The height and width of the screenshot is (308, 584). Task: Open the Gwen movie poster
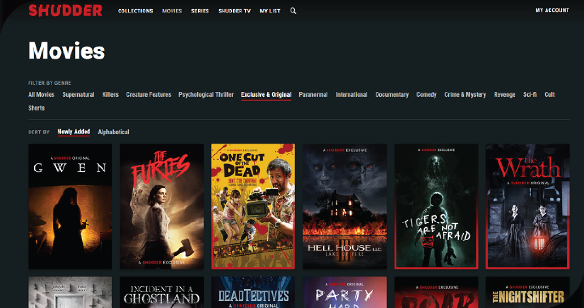pyautogui.click(x=70, y=206)
